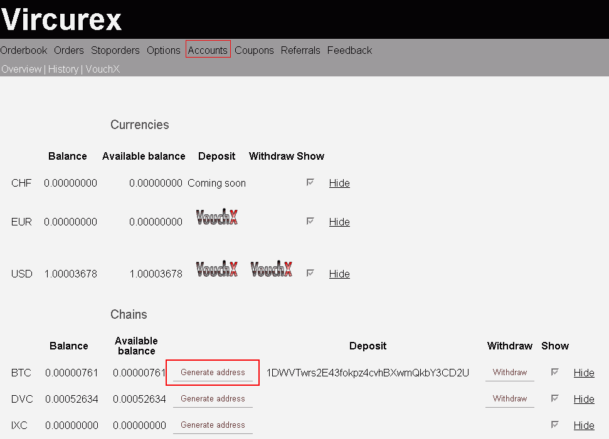Click the DVC chain label

click(22, 399)
